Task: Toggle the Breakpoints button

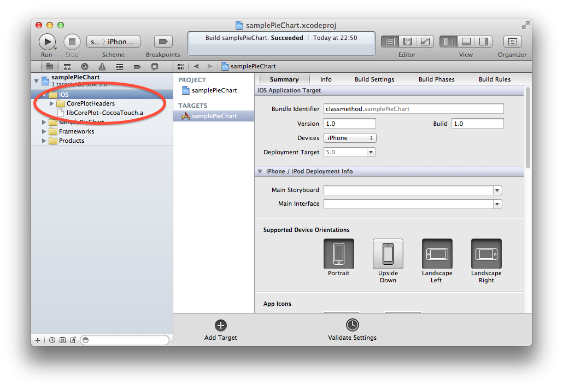Action: click(x=163, y=42)
